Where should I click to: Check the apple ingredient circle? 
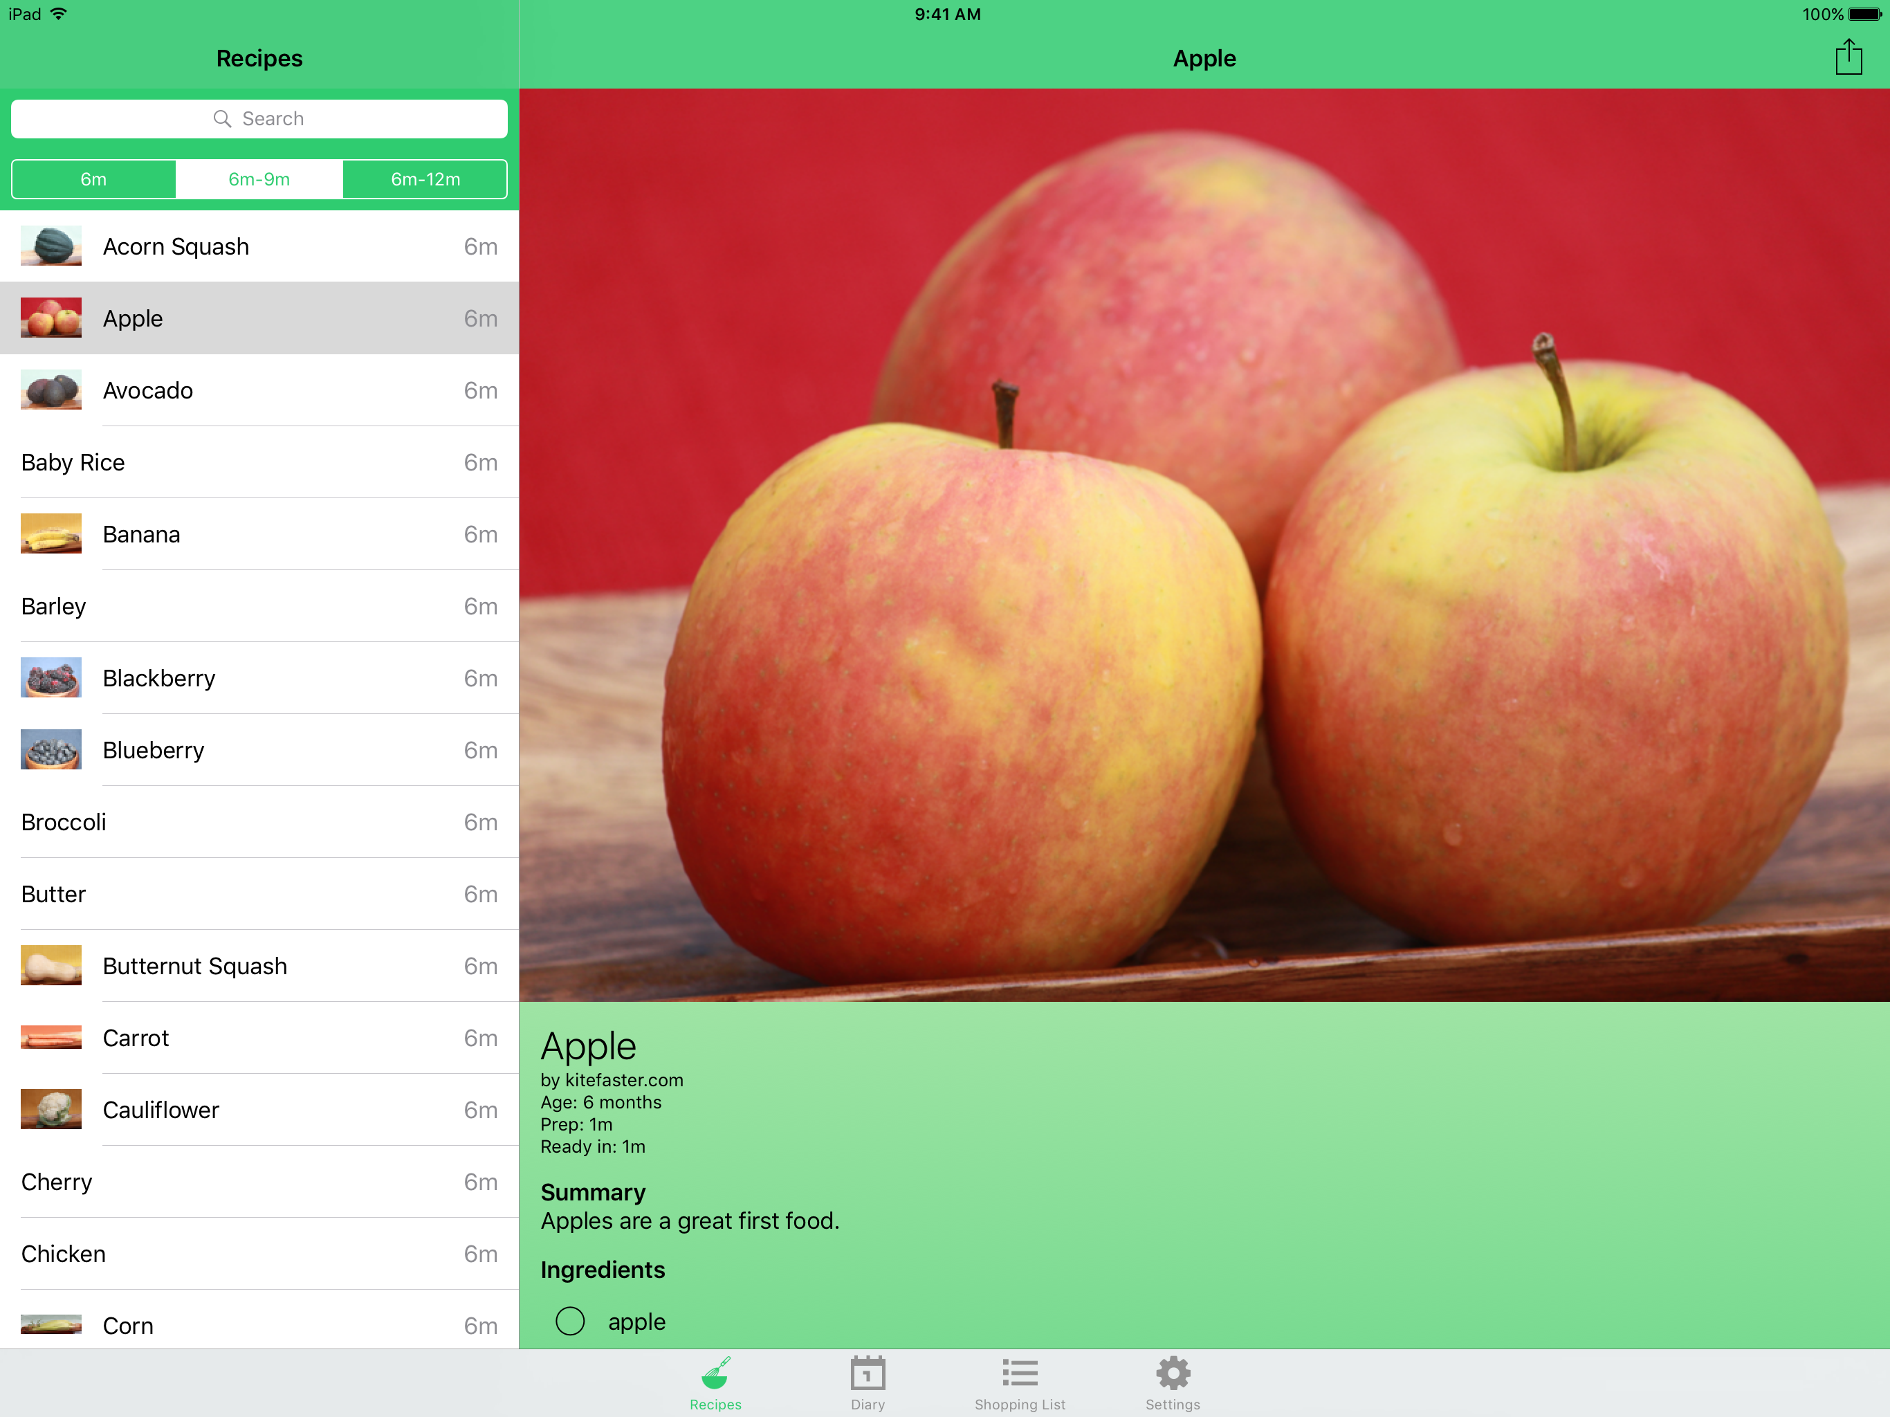[x=570, y=1322]
